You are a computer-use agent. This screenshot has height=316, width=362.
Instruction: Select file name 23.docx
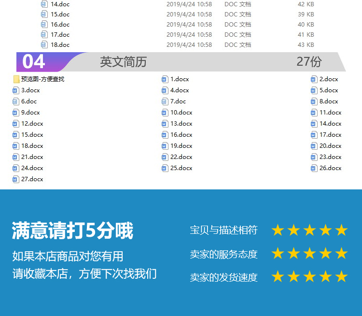tap(330, 157)
